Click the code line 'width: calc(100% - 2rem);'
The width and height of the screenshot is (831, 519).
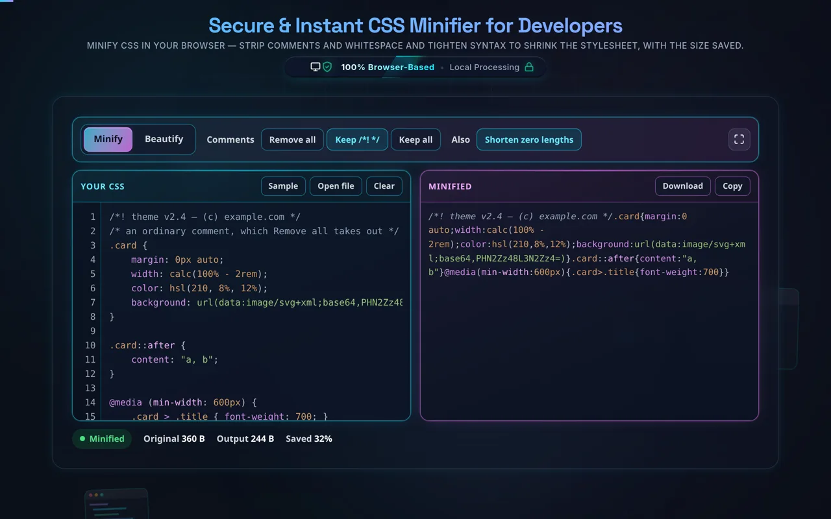coord(199,274)
